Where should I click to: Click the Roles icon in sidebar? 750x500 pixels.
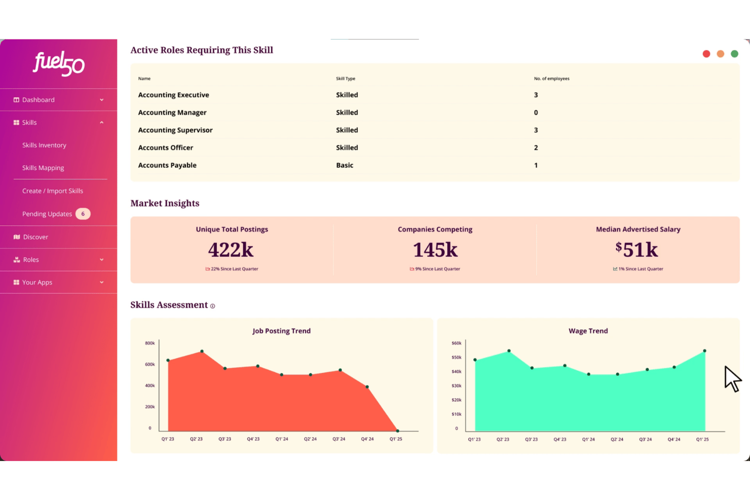[17, 260]
